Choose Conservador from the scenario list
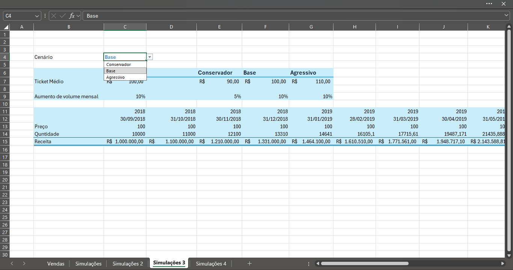Image resolution: width=513 pixels, height=270 pixels. pyautogui.click(x=125, y=64)
